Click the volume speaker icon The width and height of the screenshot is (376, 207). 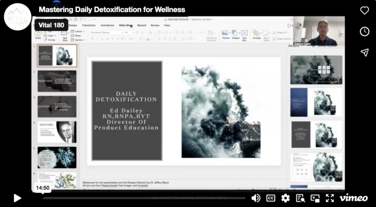(256, 198)
